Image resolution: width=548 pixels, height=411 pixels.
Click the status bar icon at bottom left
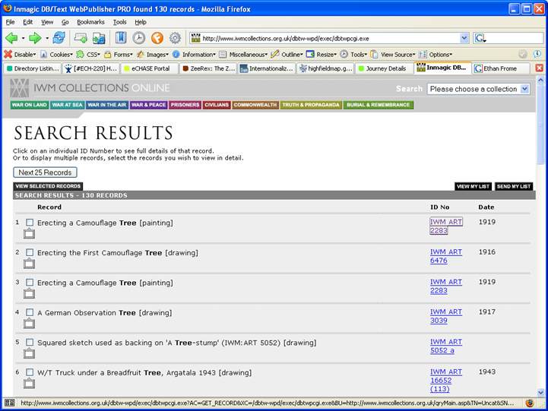[9, 403]
